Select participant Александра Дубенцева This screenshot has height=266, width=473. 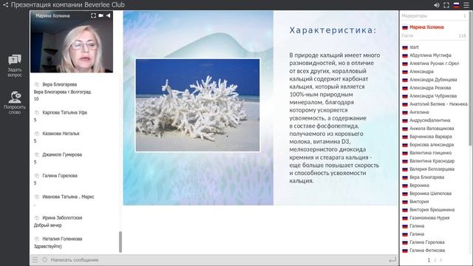(433, 80)
